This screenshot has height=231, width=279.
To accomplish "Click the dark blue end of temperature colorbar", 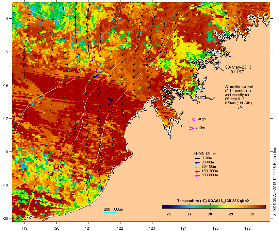I will click(165, 207).
